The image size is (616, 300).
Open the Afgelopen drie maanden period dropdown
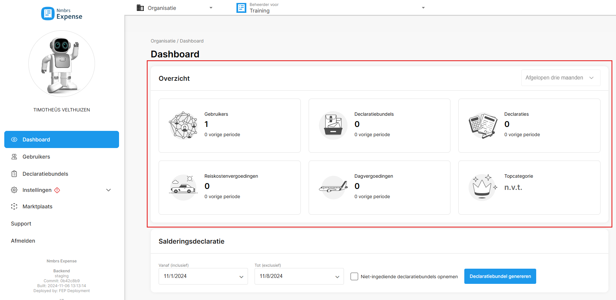[561, 78]
